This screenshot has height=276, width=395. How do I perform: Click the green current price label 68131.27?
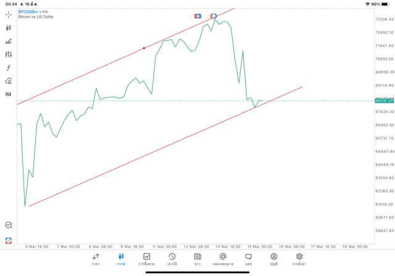tap(384, 101)
